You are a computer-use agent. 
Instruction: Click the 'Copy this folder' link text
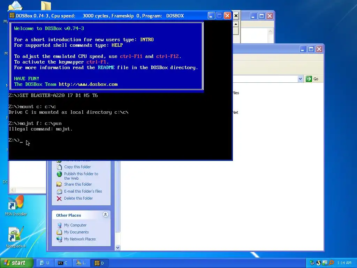(x=77, y=167)
